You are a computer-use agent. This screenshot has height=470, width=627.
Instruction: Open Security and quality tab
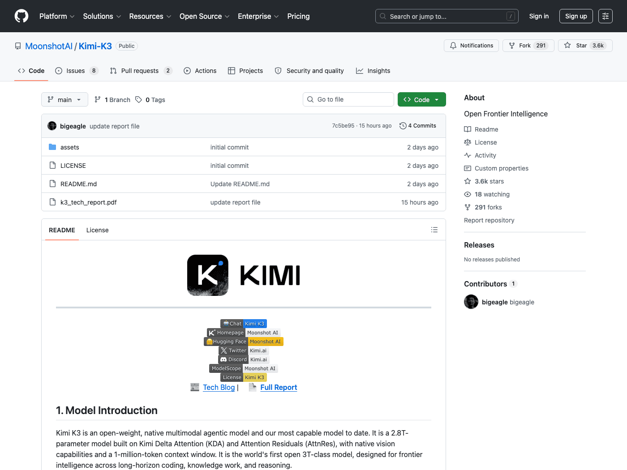tap(309, 71)
